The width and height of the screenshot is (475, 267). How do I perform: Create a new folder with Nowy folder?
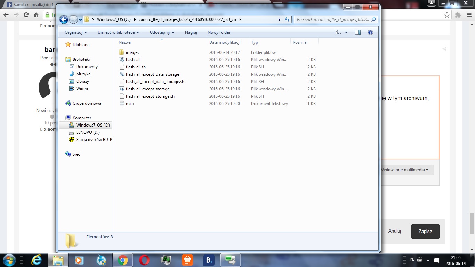[x=219, y=32]
